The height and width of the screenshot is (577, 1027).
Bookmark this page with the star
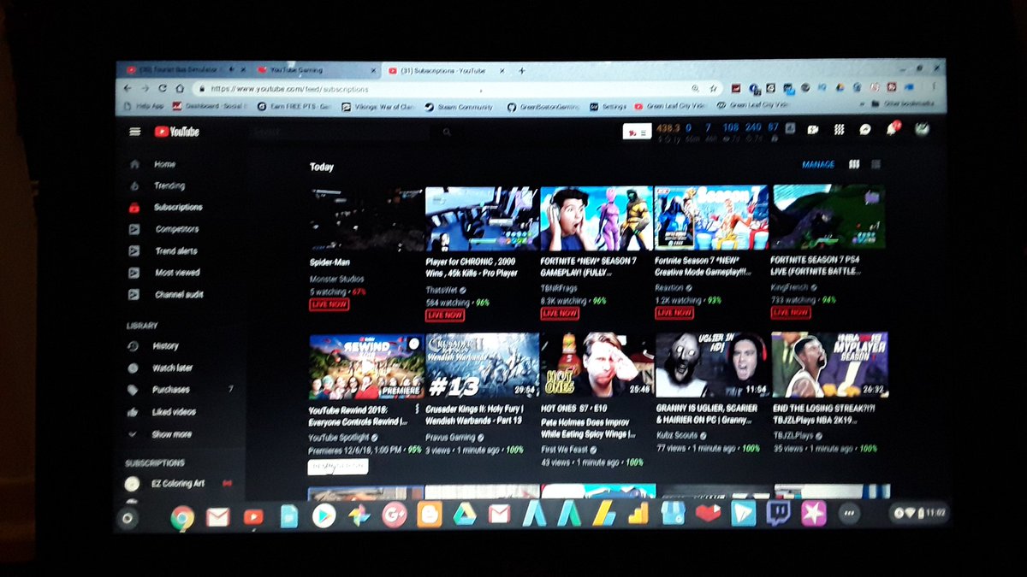pyautogui.click(x=712, y=87)
